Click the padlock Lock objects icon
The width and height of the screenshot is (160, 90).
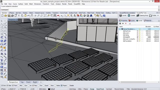pos(74,15)
